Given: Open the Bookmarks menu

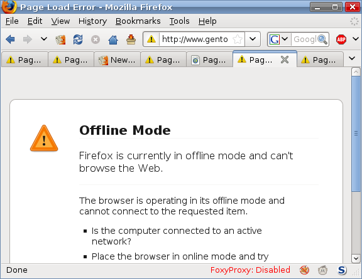Looking at the screenshot, I should 138,21.
